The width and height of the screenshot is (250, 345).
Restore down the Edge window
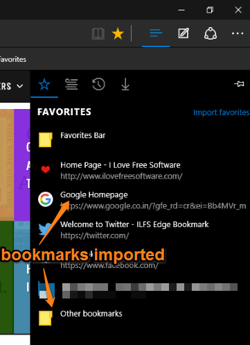click(x=210, y=10)
